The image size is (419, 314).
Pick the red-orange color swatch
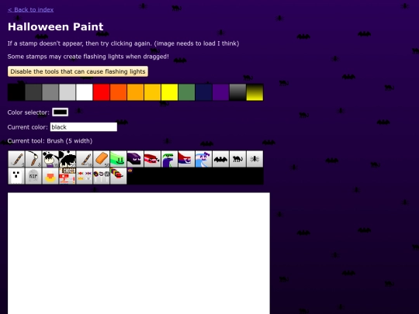click(x=118, y=92)
